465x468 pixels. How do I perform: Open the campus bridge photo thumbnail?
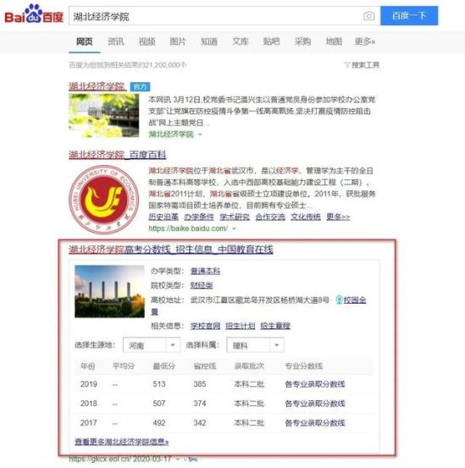(104, 116)
